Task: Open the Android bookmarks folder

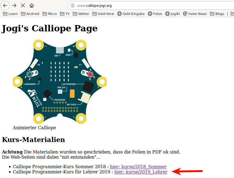Action: coord(30,14)
